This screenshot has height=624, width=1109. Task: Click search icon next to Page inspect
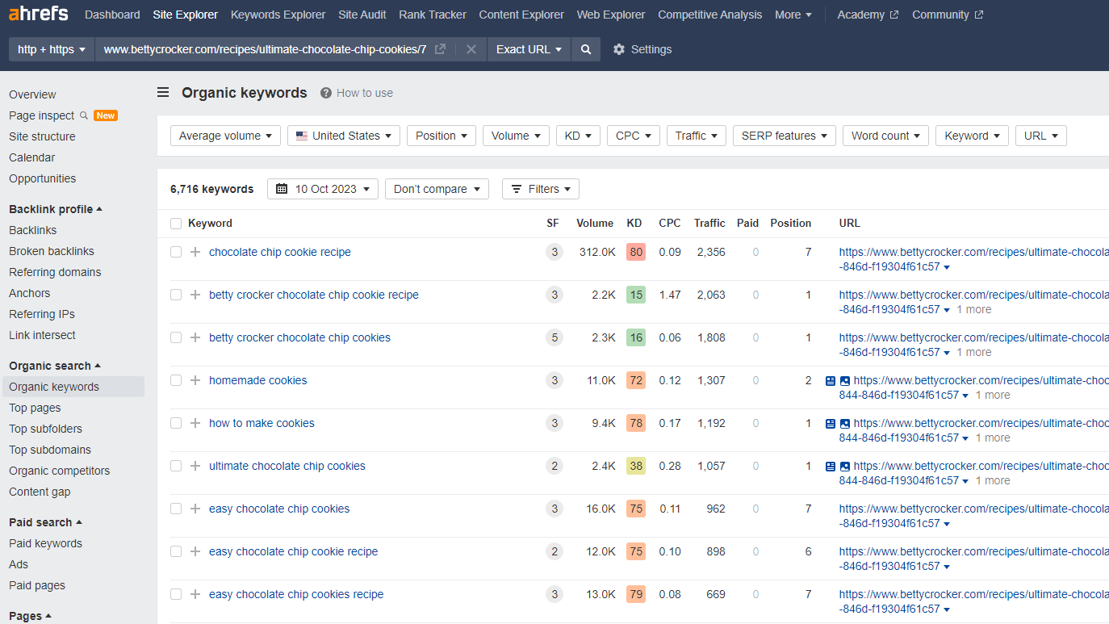pyautogui.click(x=84, y=115)
